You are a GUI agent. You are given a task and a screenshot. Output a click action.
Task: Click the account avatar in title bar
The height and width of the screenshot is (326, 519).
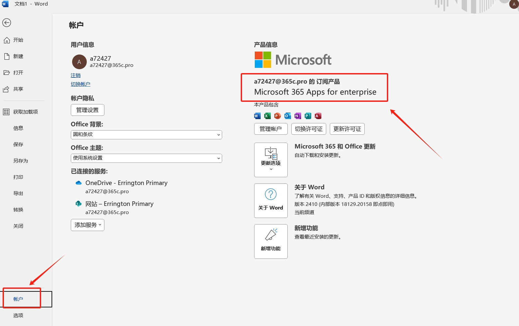[514, 4]
